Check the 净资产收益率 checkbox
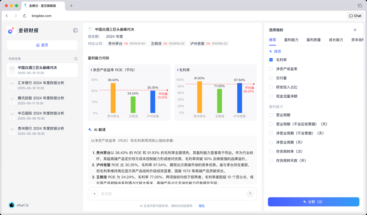 tap(271, 69)
